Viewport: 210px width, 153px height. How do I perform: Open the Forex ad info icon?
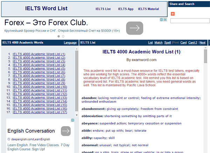click(161, 20)
